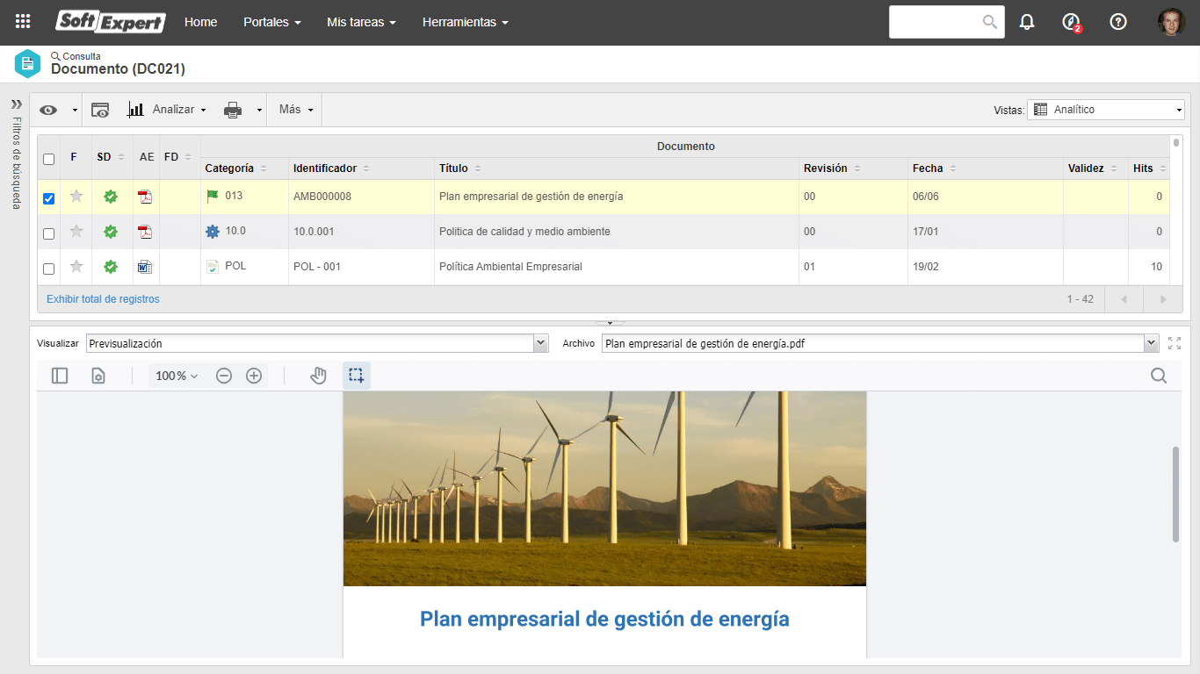This screenshot has height=674, width=1200.
Task: Click Exhibir total de registros link
Action: pyautogui.click(x=103, y=299)
